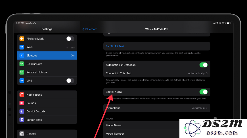Tap the Spatial Audio label
This screenshot has height=138, width=247.
[x=114, y=92]
